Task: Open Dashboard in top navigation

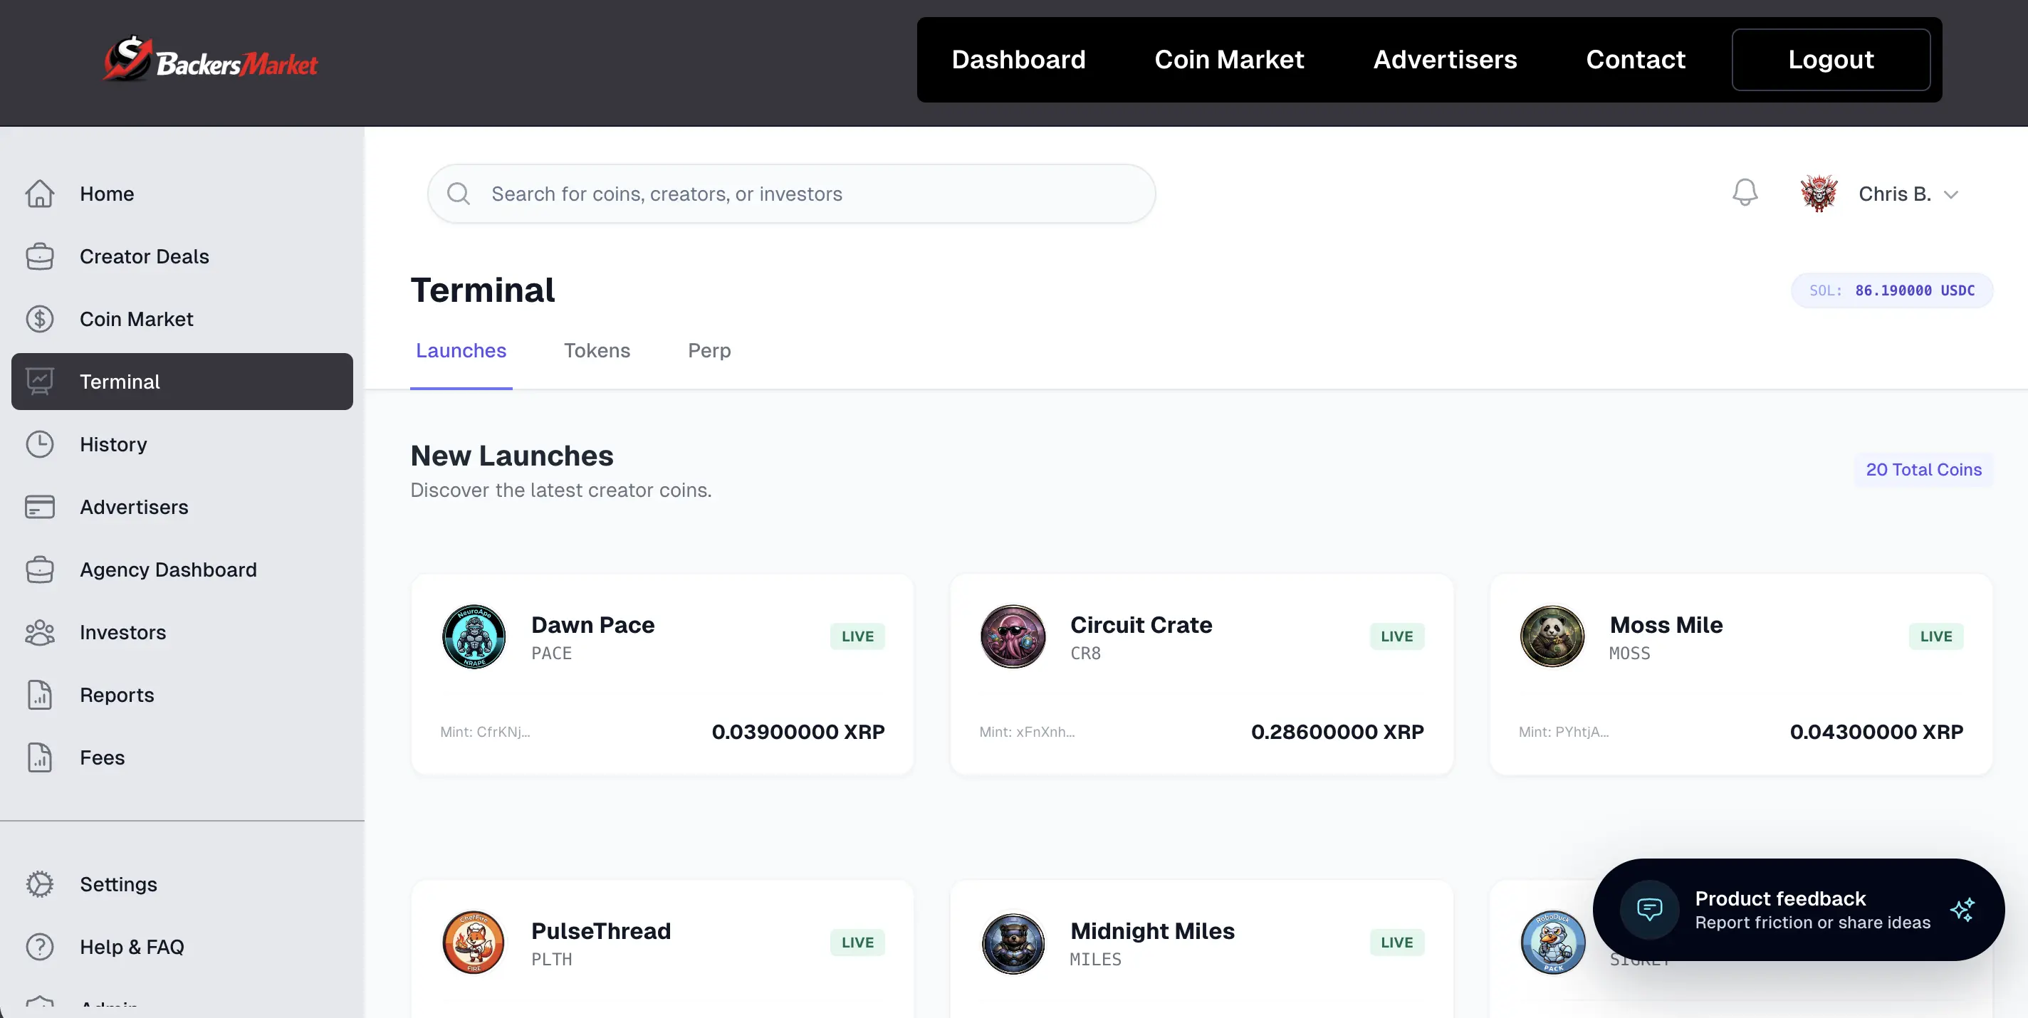Action: (x=1018, y=60)
